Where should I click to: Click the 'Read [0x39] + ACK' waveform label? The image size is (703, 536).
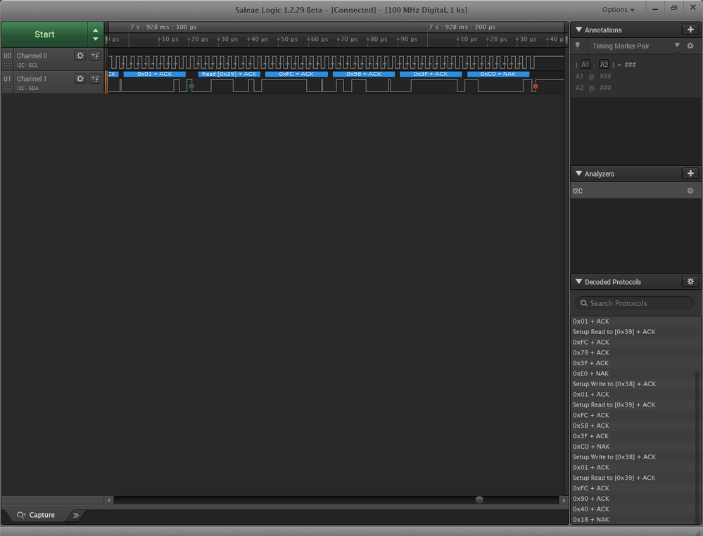pos(229,74)
